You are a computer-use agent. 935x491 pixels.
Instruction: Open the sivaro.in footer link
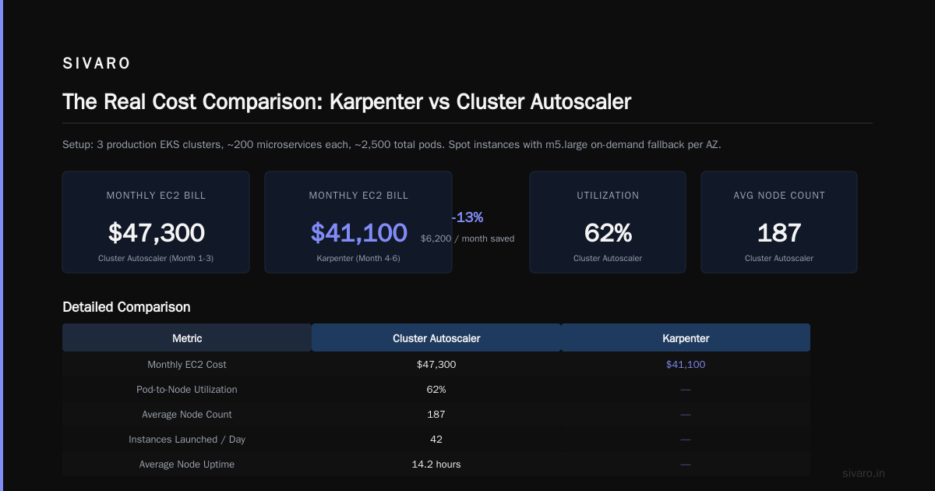tap(864, 473)
